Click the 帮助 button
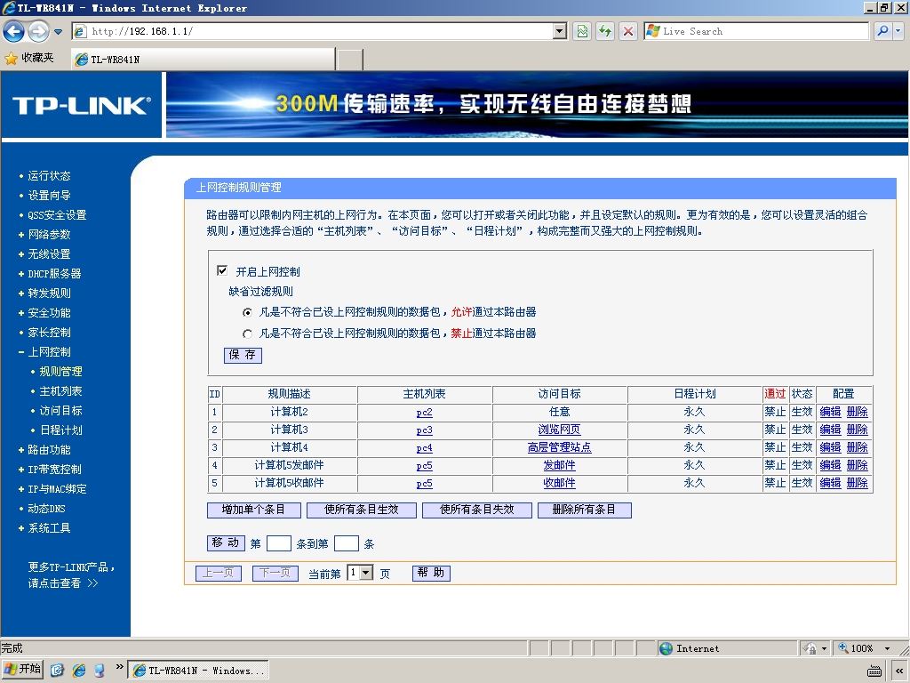910x683 pixels. [x=431, y=573]
